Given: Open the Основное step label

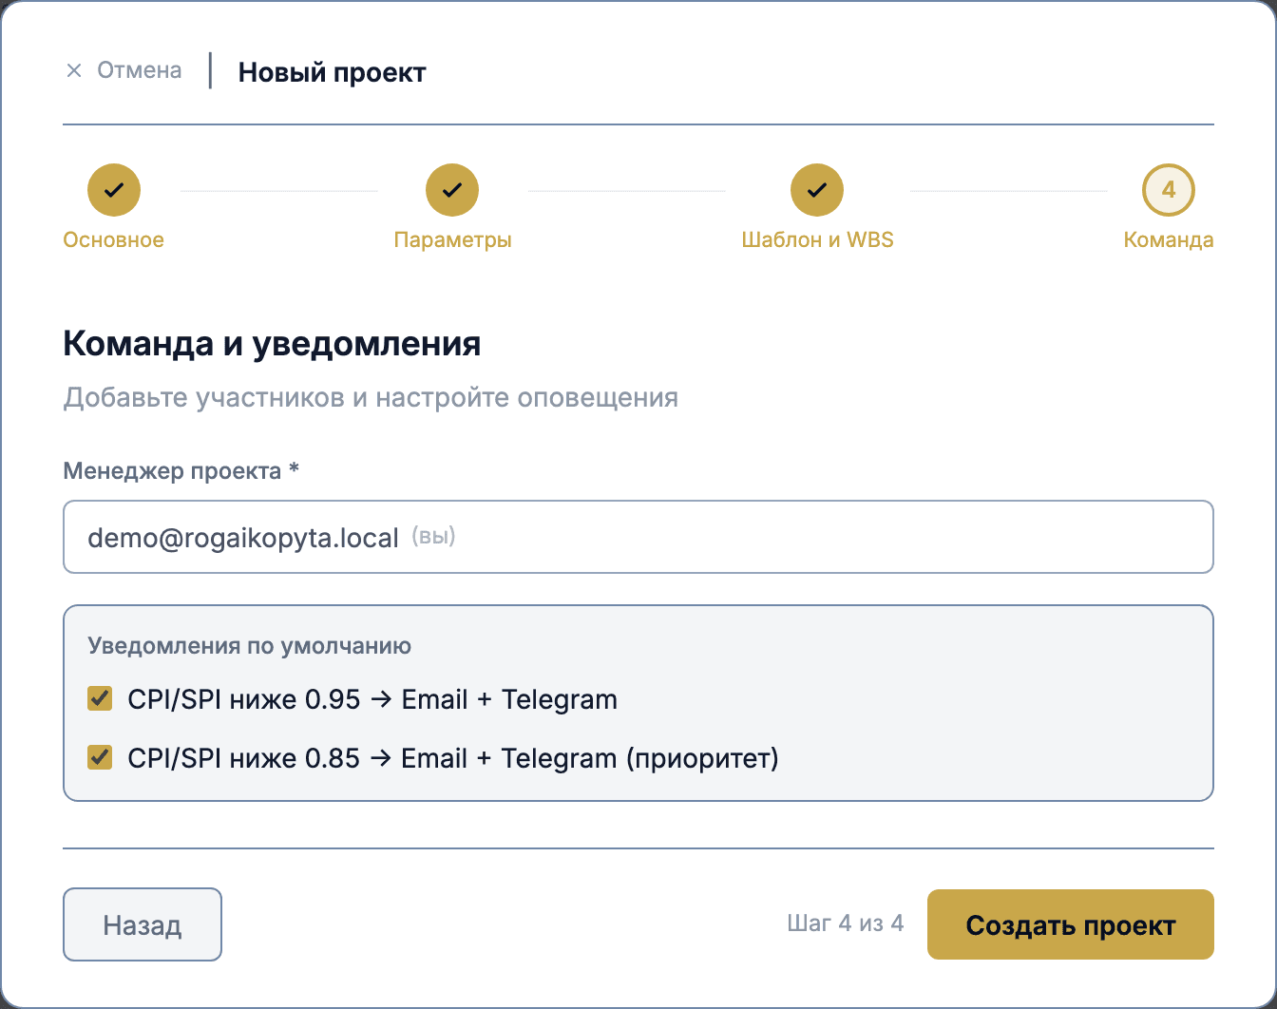Looking at the screenshot, I should (114, 239).
